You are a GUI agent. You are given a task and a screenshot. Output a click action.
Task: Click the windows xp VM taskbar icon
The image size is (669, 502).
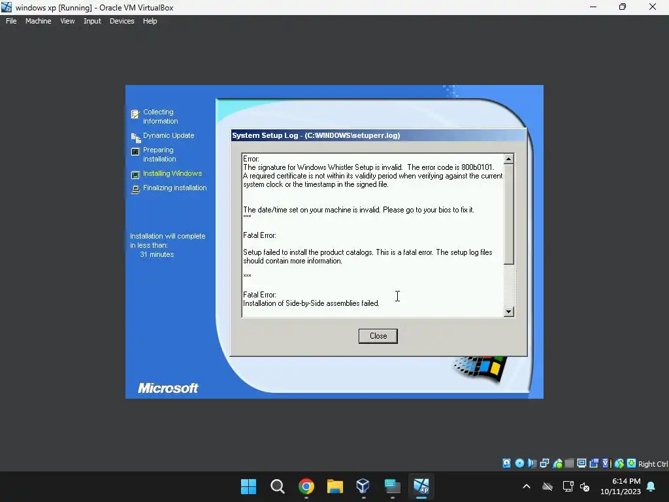pyautogui.click(x=421, y=486)
